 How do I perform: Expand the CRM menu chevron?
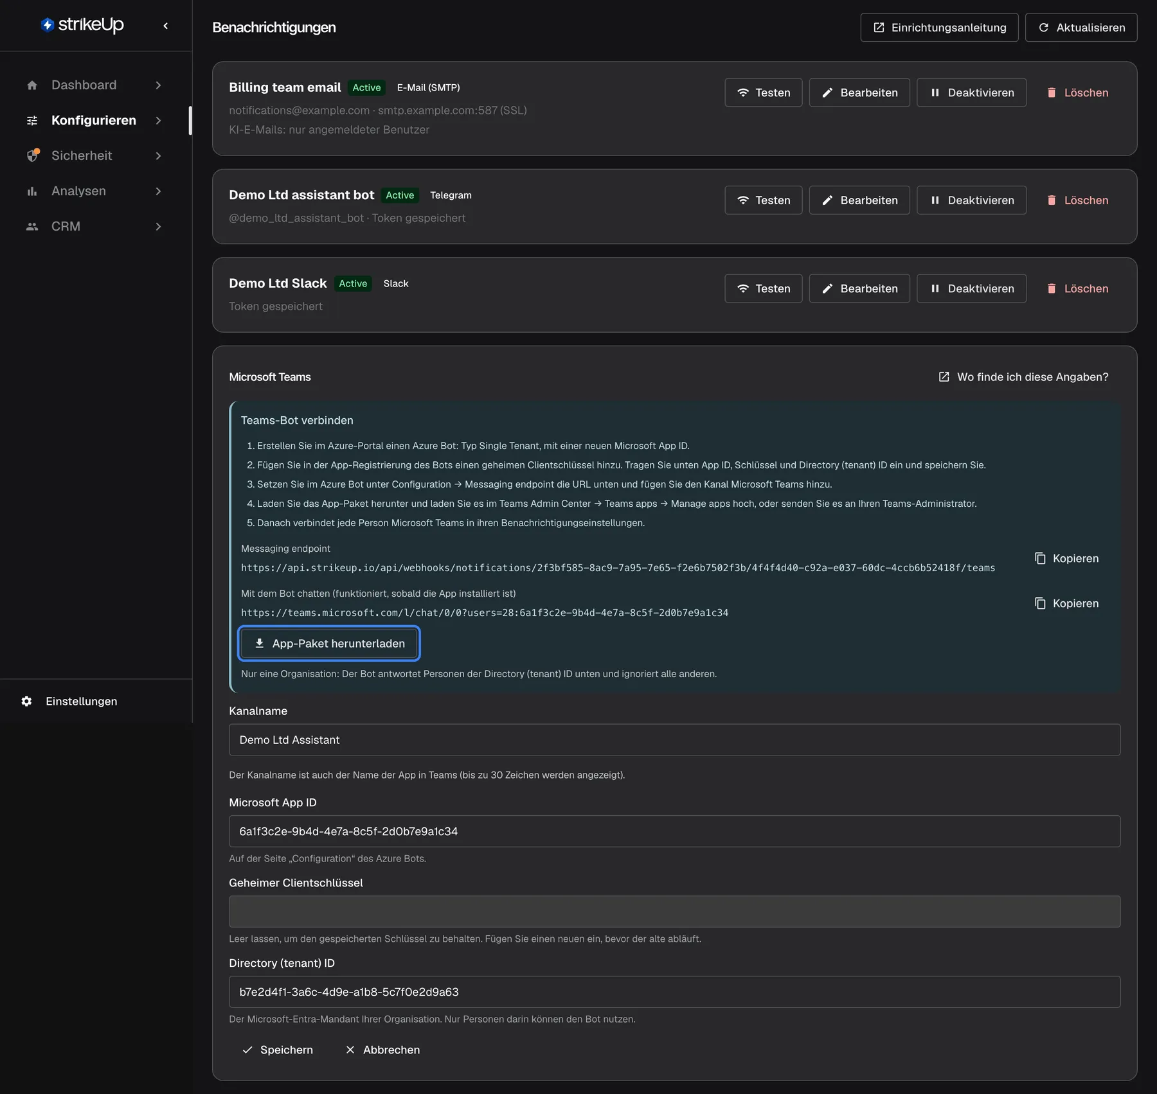pyautogui.click(x=158, y=227)
